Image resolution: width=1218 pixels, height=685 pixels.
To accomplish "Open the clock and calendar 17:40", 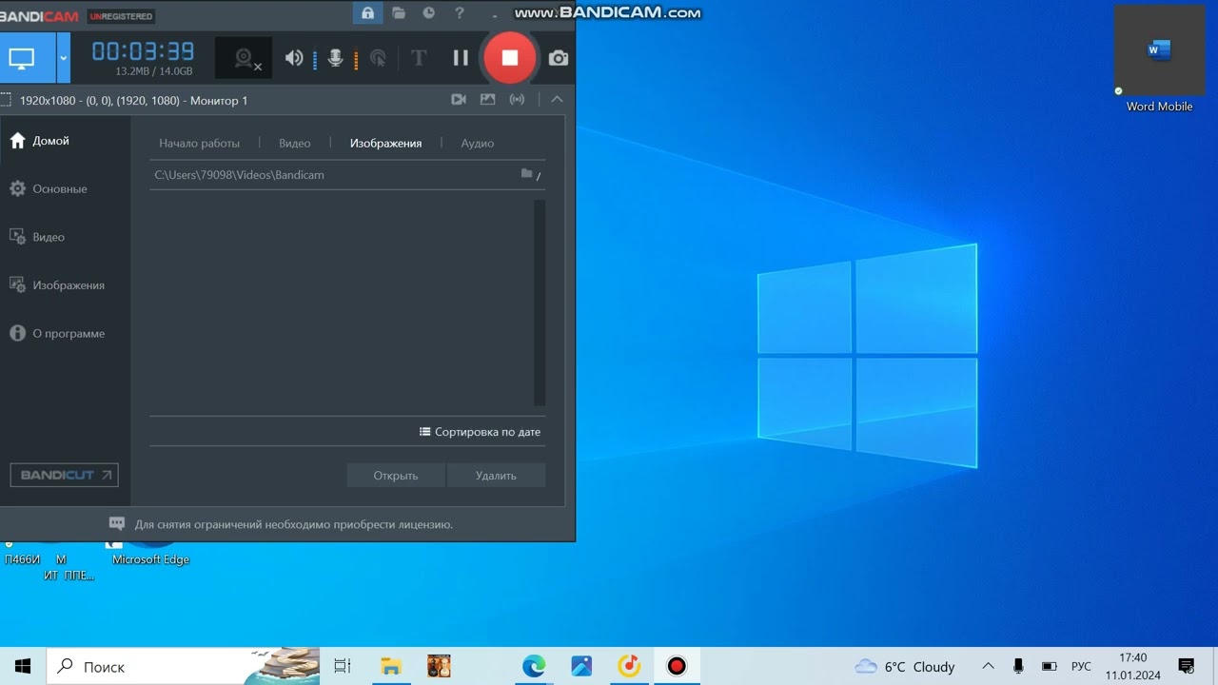I will tap(1133, 666).
